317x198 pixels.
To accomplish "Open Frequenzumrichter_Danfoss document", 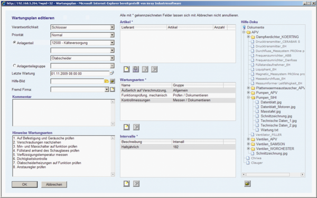I will point(276,60).
